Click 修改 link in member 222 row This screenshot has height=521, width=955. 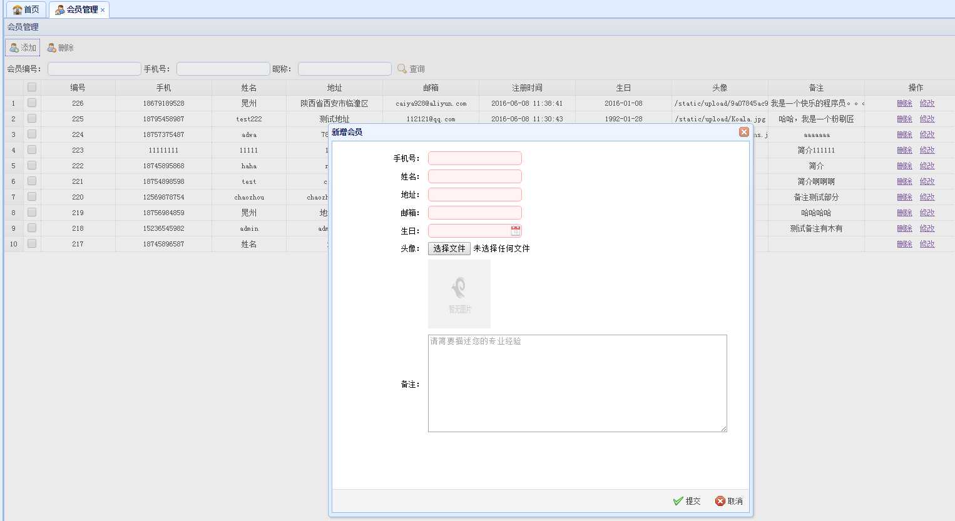point(927,166)
